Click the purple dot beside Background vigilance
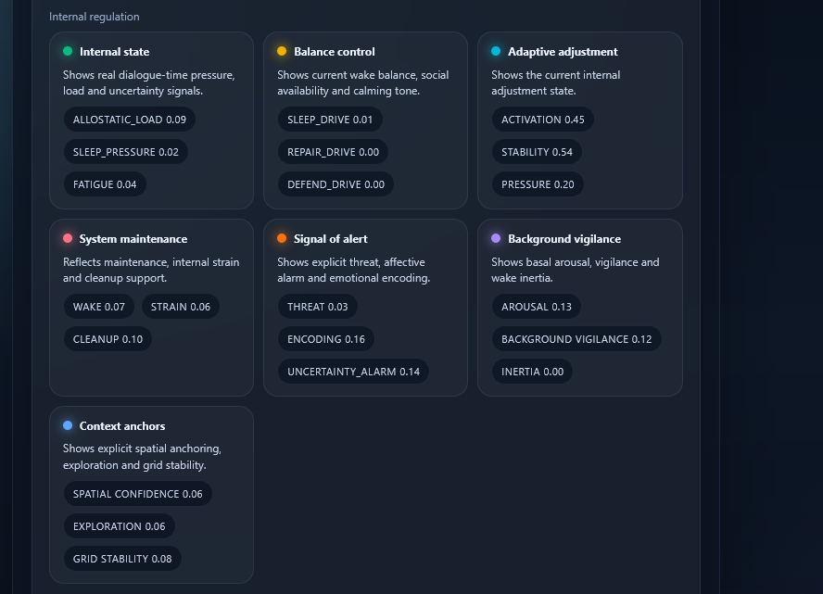823x594 pixels. click(496, 239)
